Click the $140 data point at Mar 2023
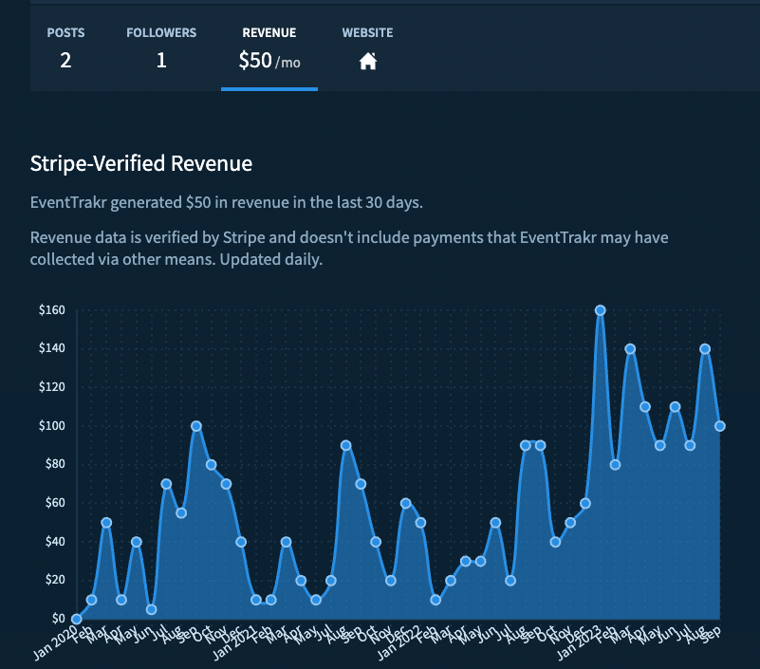 coord(630,349)
